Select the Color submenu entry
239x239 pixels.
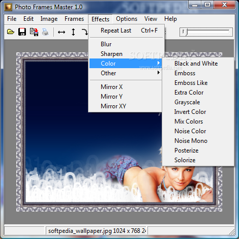[x=126, y=64]
